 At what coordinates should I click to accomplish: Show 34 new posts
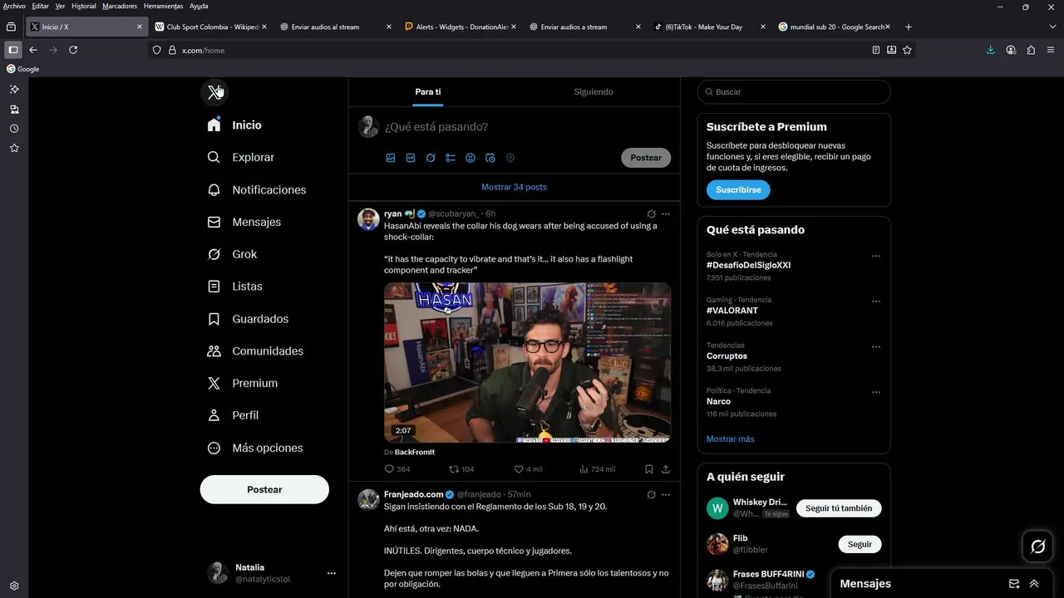(x=514, y=187)
